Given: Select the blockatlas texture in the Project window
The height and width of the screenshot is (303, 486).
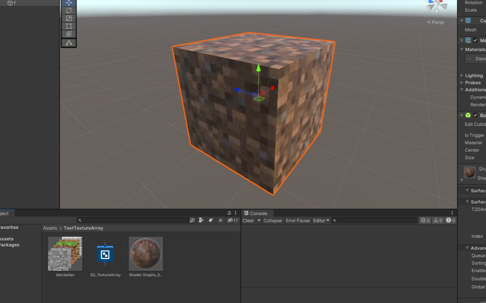Looking at the screenshot, I should tap(65, 253).
